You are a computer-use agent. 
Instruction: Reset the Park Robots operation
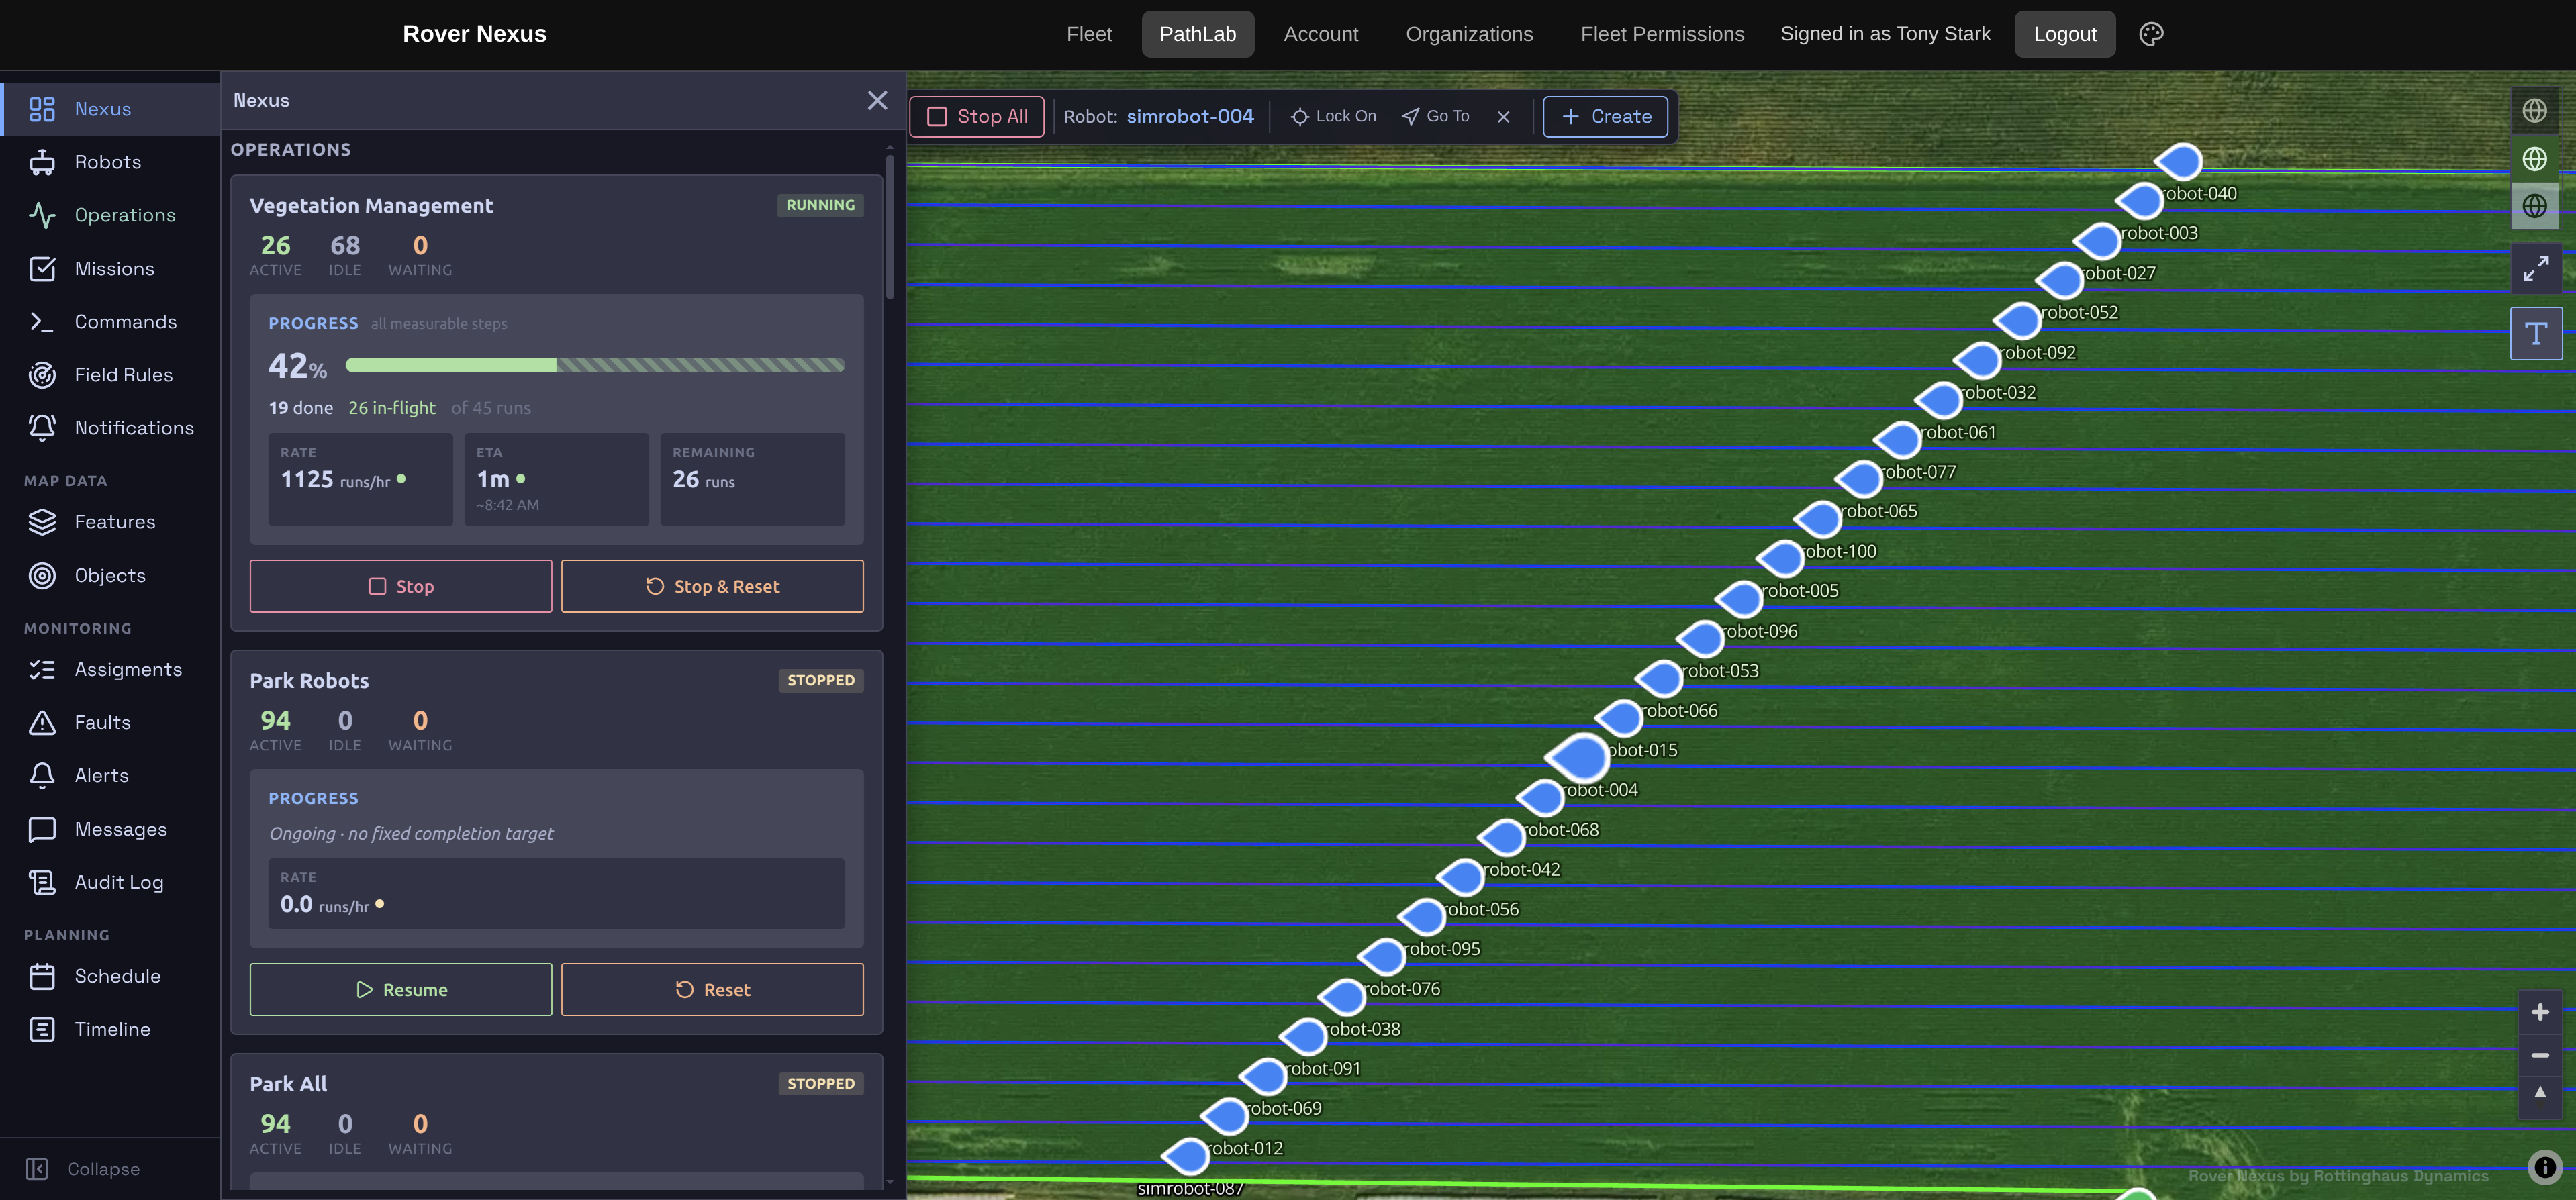tap(712, 989)
